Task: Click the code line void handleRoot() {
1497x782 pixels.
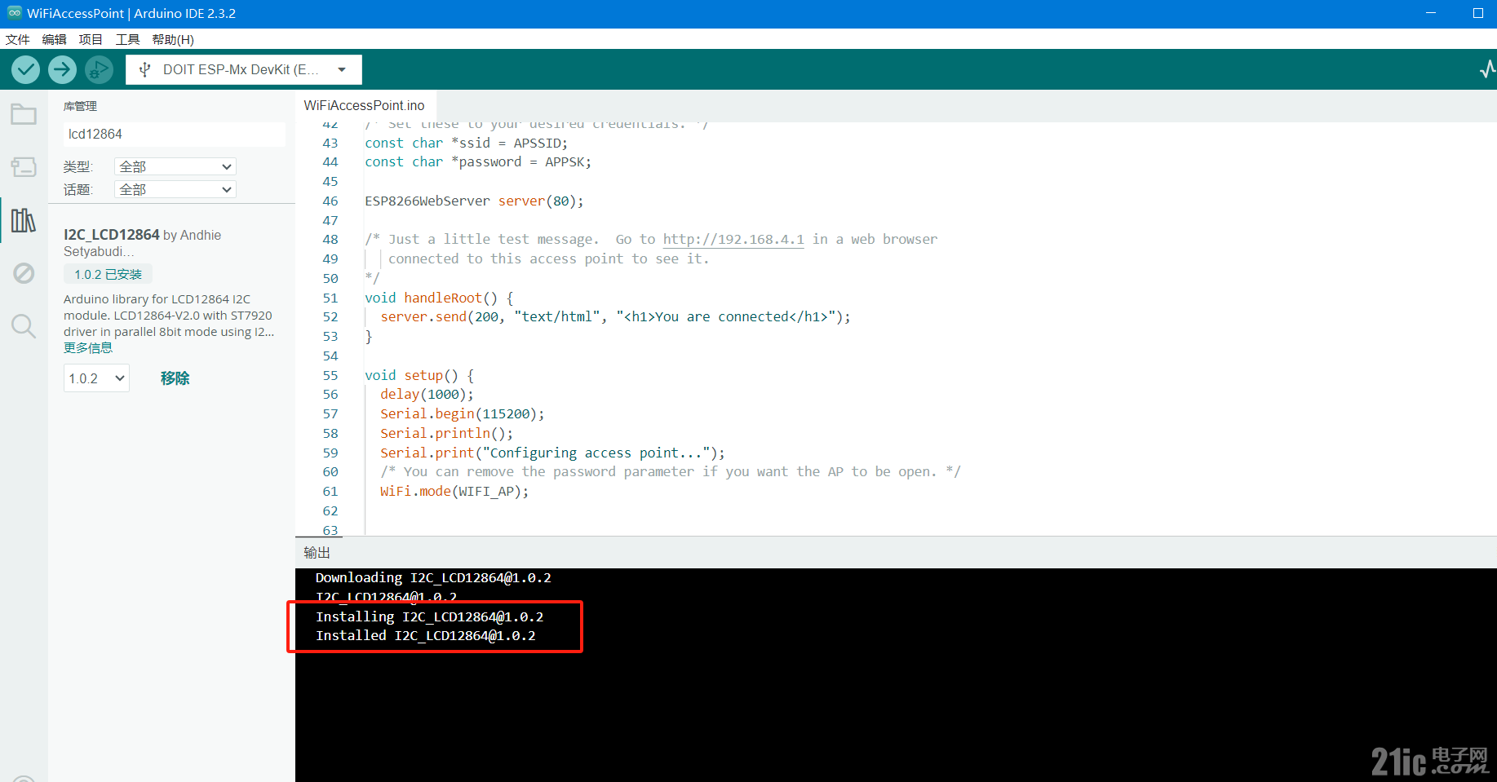Action: pos(439,298)
